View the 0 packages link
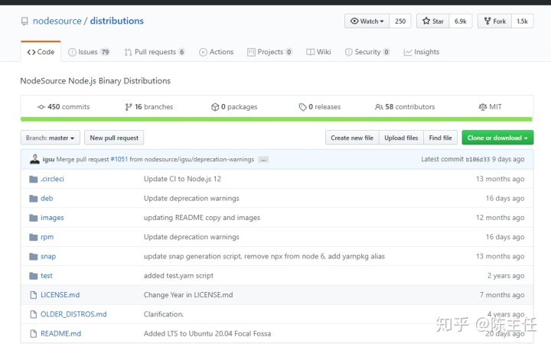The width and height of the screenshot is (551, 347). (x=234, y=107)
